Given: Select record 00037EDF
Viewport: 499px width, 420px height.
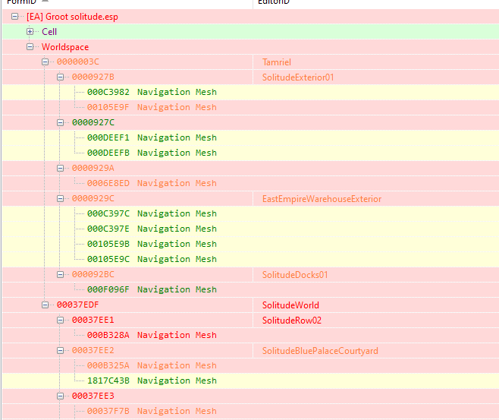Looking at the screenshot, I should coord(78,305).
